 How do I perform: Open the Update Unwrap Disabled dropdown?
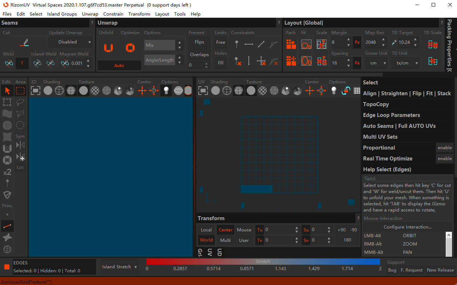[x=71, y=42]
